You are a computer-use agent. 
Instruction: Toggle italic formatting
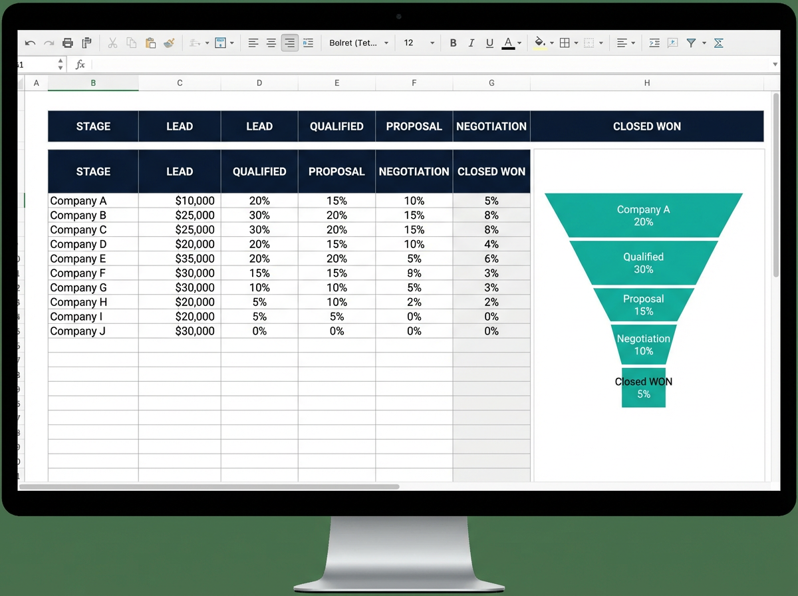click(471, 43)
